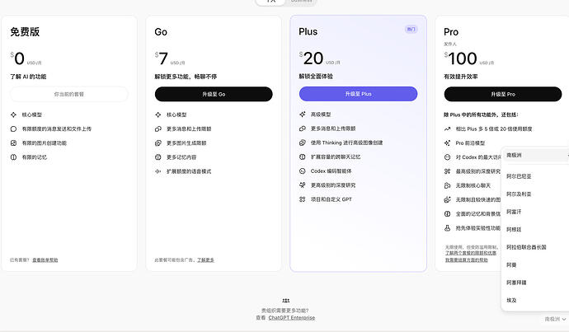Click the Pro plan title
569x332 pixels.
451,32
